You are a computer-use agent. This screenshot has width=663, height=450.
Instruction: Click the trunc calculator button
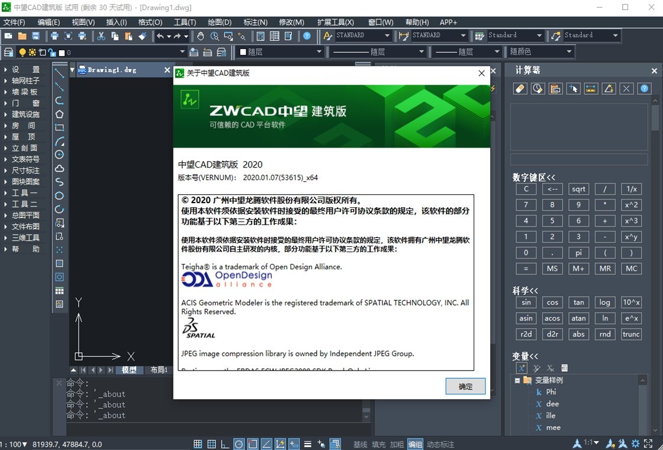tap(631, 334)
